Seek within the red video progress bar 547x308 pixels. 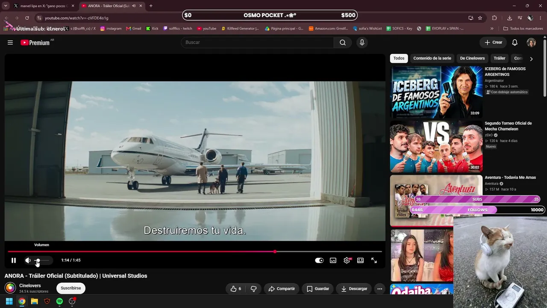[195, 252]
